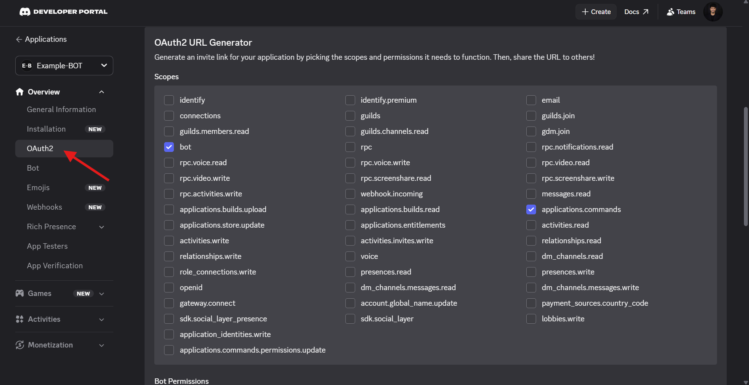Click the rpc.screenshare.write scope label
749x385 pixels.
tap(578, 178)
